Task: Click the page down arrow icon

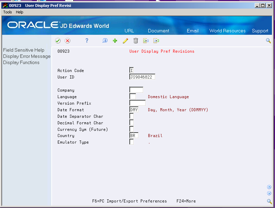Action: [269, 193]
